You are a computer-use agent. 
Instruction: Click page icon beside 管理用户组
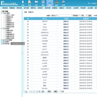(x=5, y=17)
